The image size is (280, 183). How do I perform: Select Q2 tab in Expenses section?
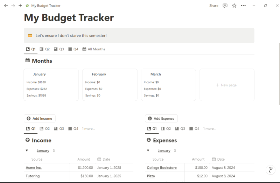click(x=166, y=129)
